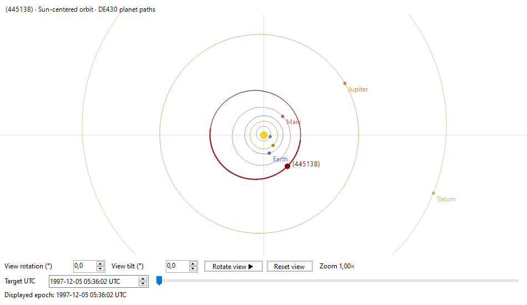Click the yellow Sun marker at center
527x305 pixels.
(264, 135)
